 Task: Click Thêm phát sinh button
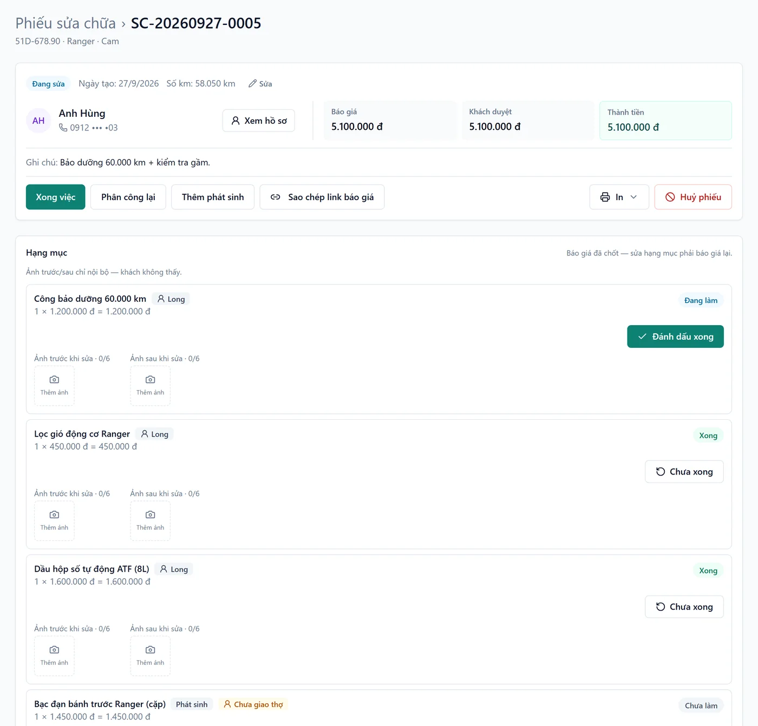tap(213, 197)
